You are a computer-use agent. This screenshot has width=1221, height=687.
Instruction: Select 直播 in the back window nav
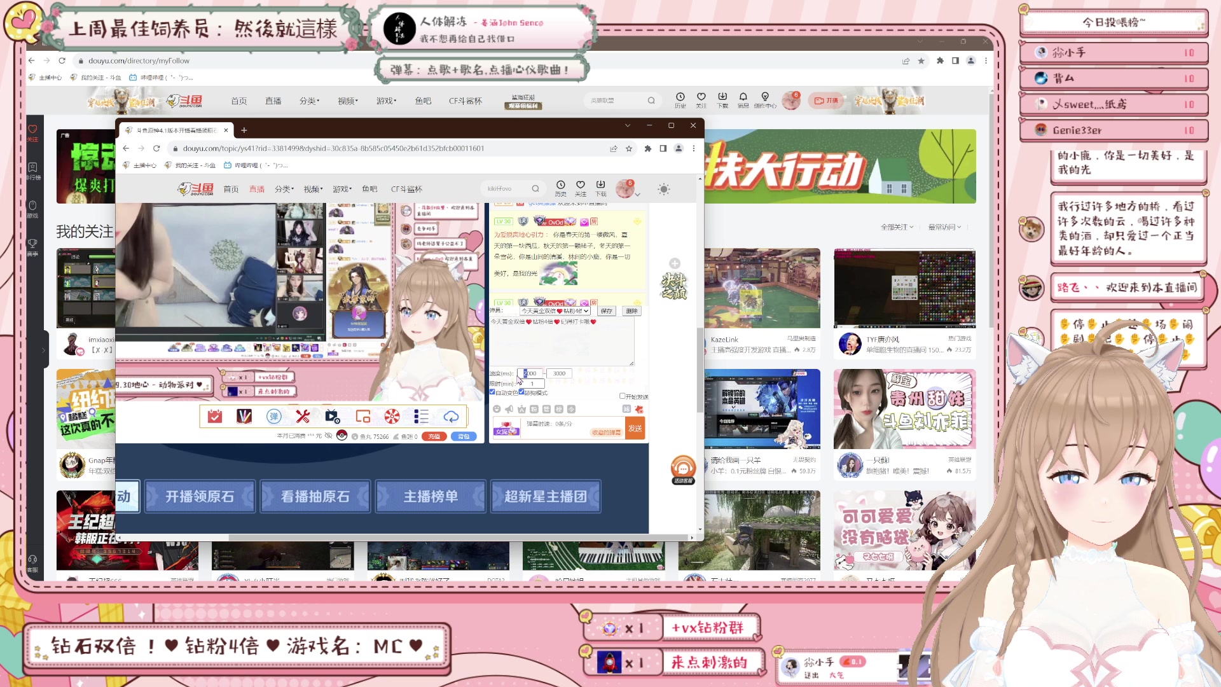pyautogui.click(x=273, y=101)
